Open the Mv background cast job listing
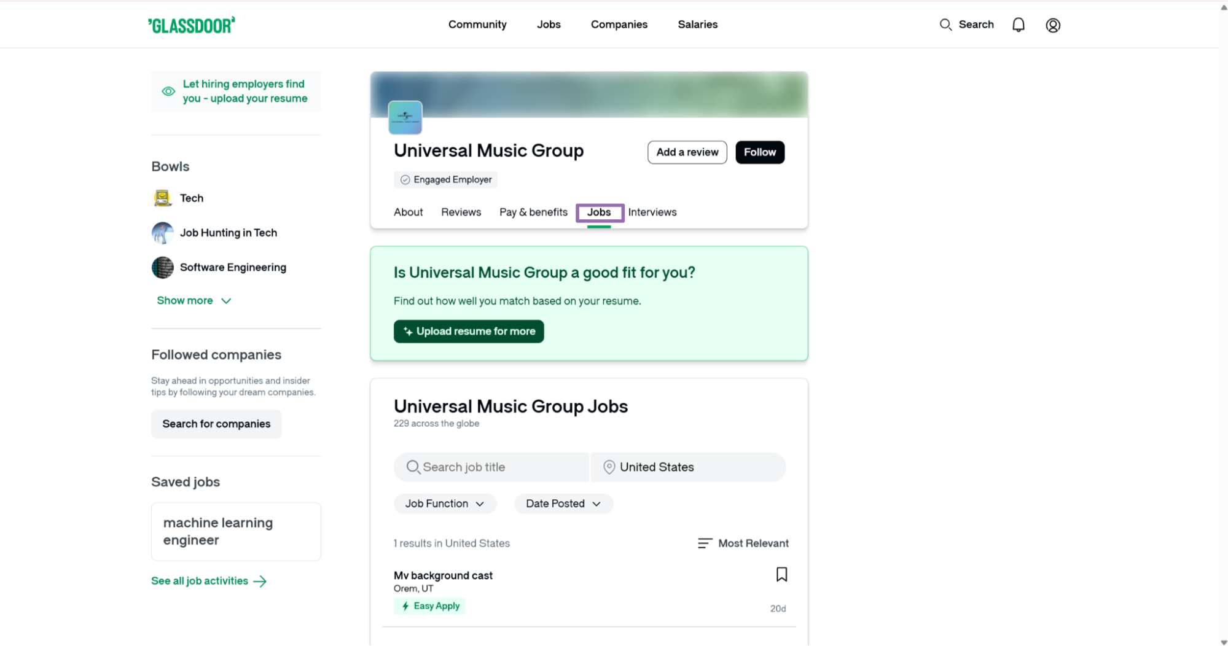1228x646 pixels. click(x=443, y=575)
